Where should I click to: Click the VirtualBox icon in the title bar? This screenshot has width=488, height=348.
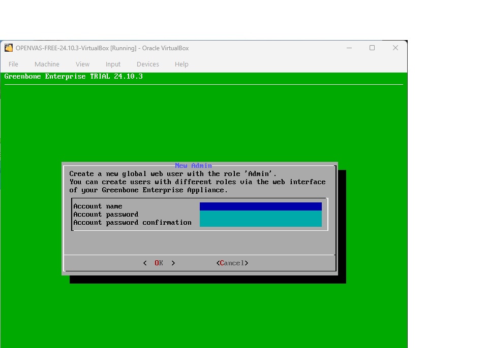click(x=9, y=48)
